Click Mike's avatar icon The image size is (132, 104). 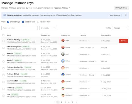coord(63,40)
